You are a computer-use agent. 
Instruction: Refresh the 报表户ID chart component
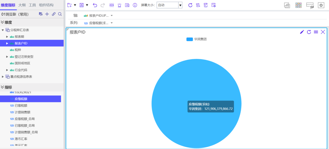coord(309,32)
